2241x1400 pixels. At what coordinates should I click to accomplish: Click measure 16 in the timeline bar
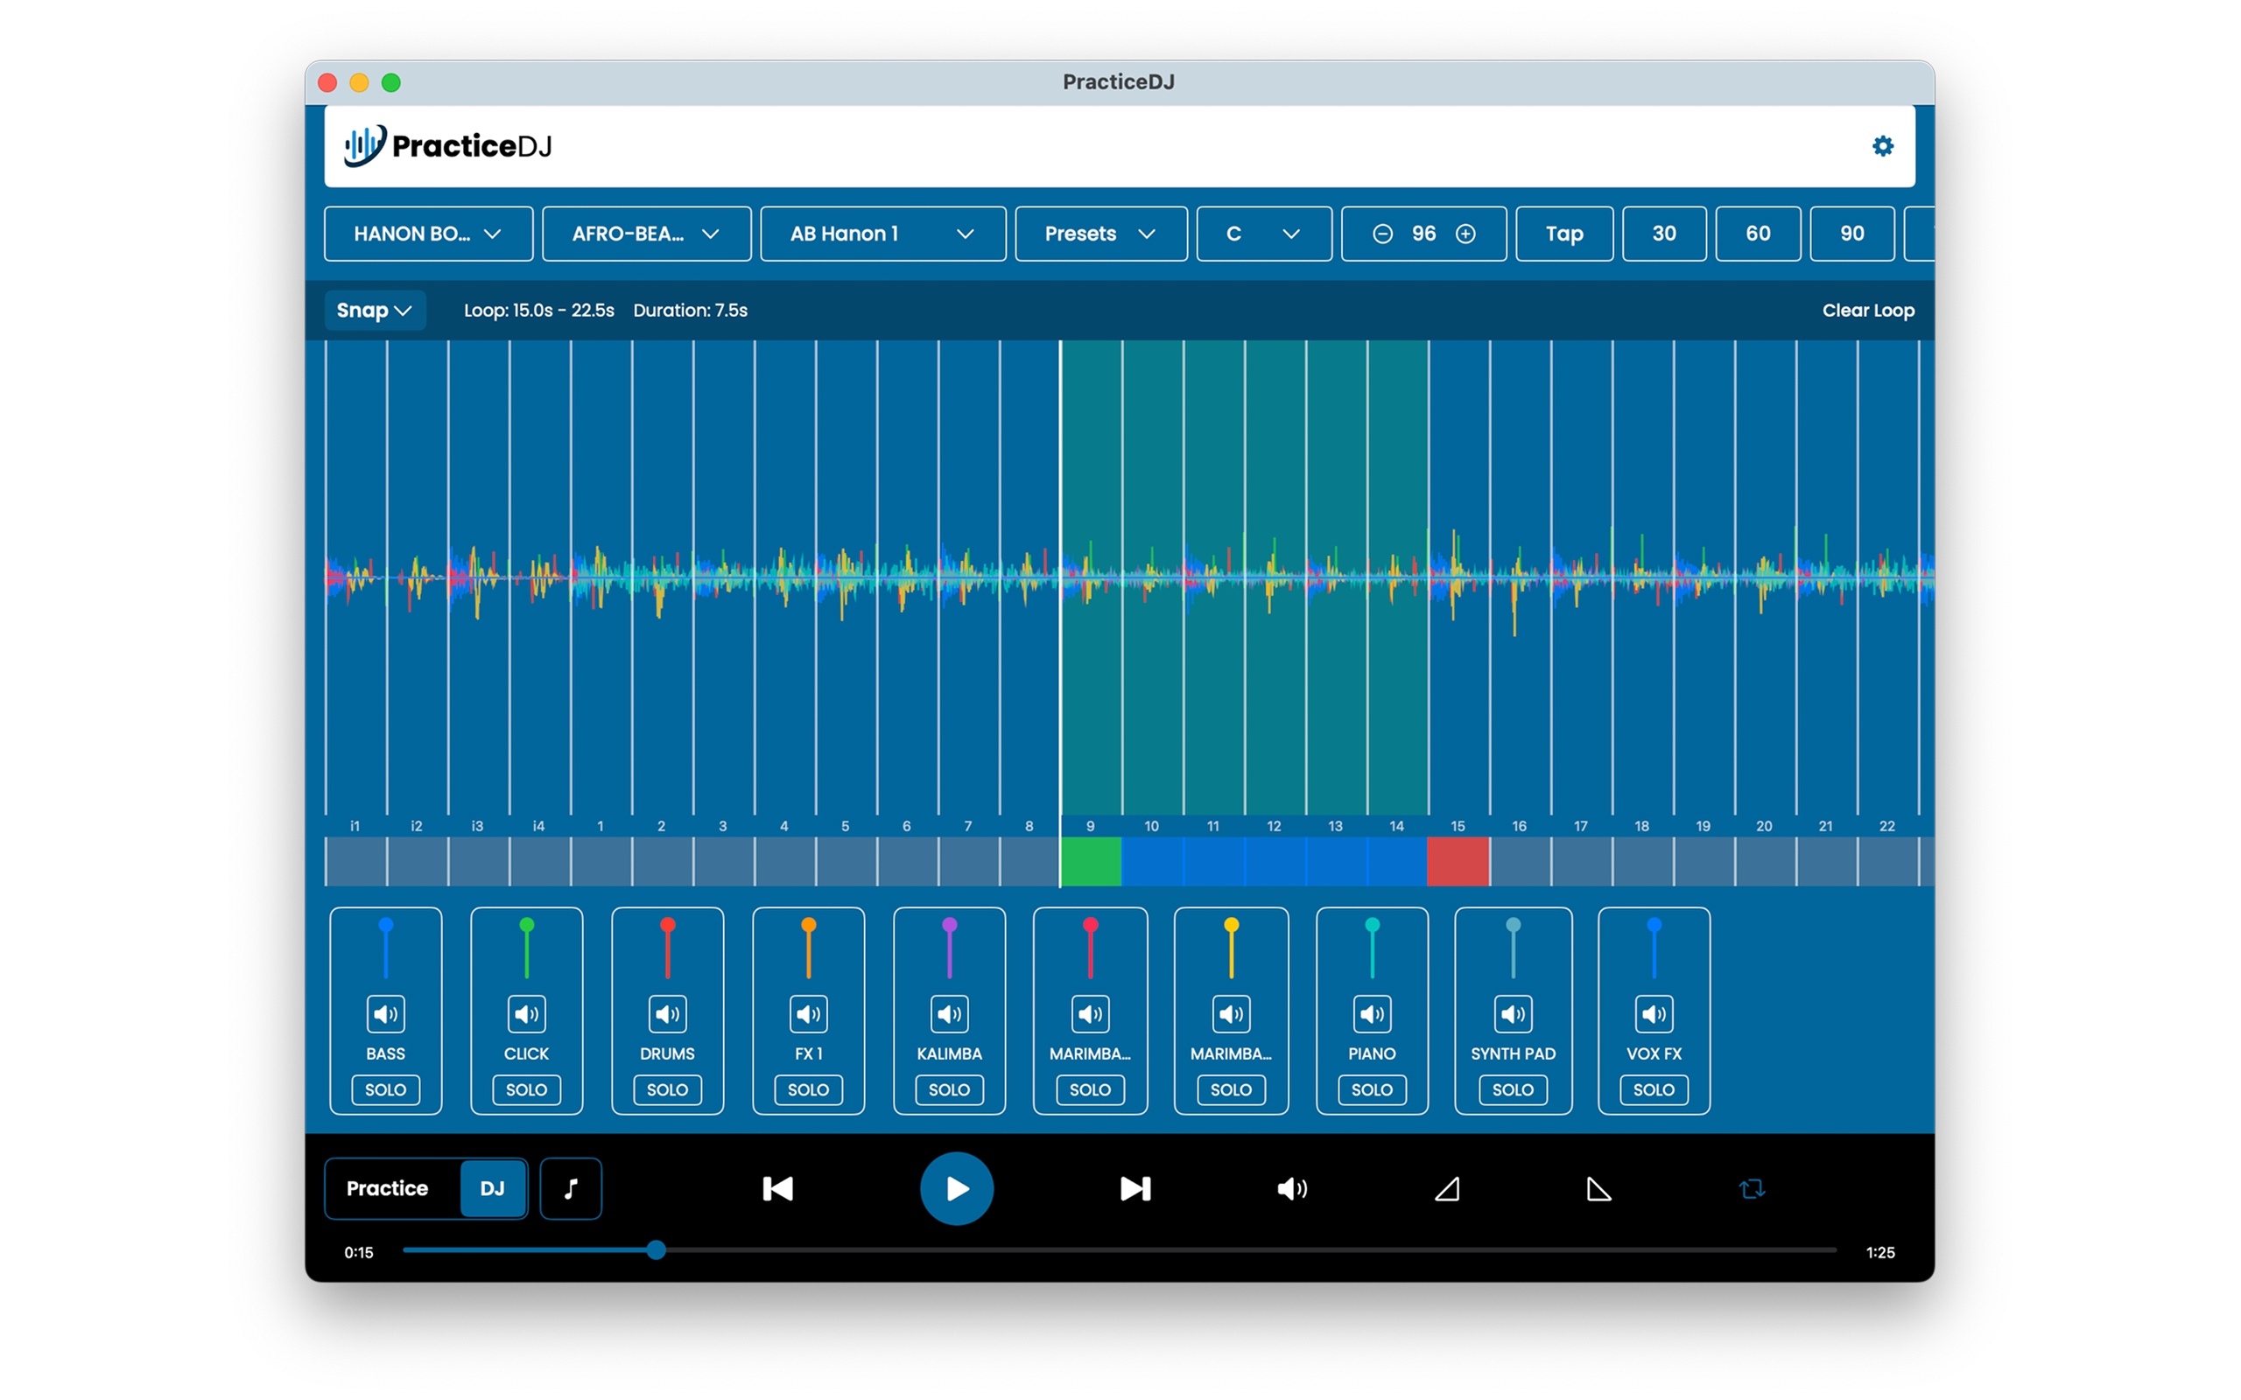[x=1520, y=862]
